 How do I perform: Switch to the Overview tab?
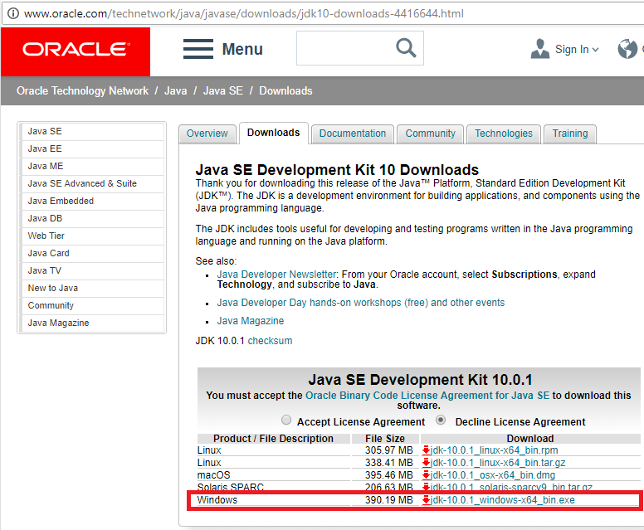(x=207, y=134)
